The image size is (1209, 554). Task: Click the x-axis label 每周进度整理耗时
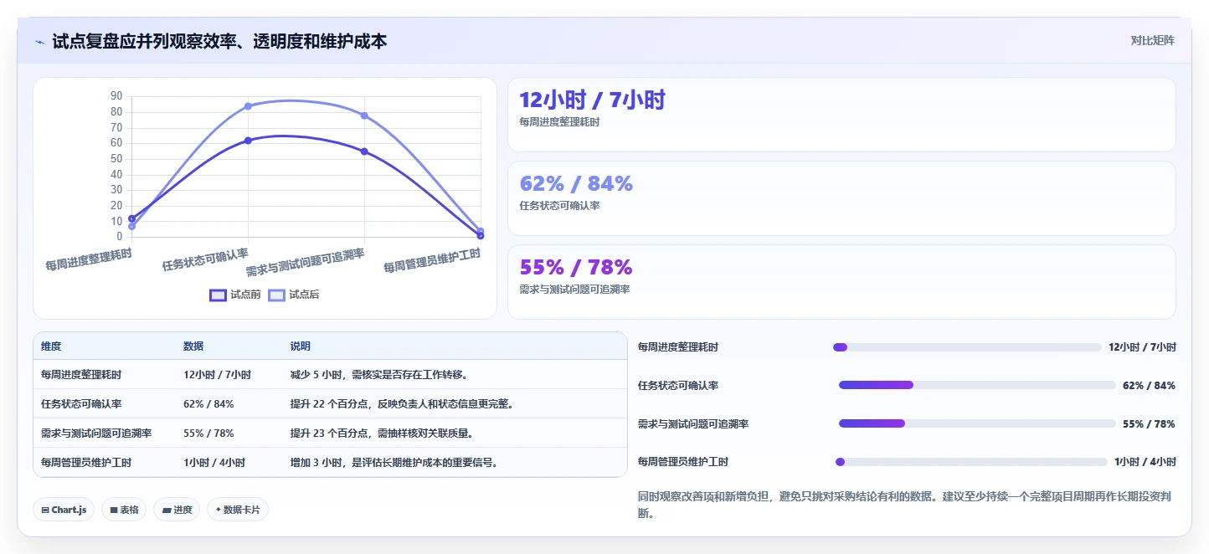point(89,259)
